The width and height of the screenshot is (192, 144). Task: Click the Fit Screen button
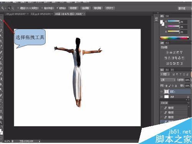pos(85,8)
